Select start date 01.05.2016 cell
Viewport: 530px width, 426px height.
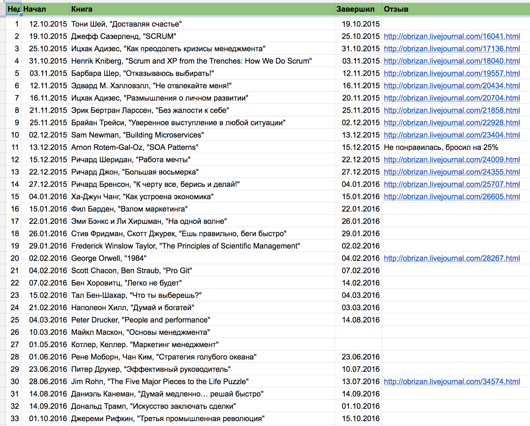click(x=45, y=345)
